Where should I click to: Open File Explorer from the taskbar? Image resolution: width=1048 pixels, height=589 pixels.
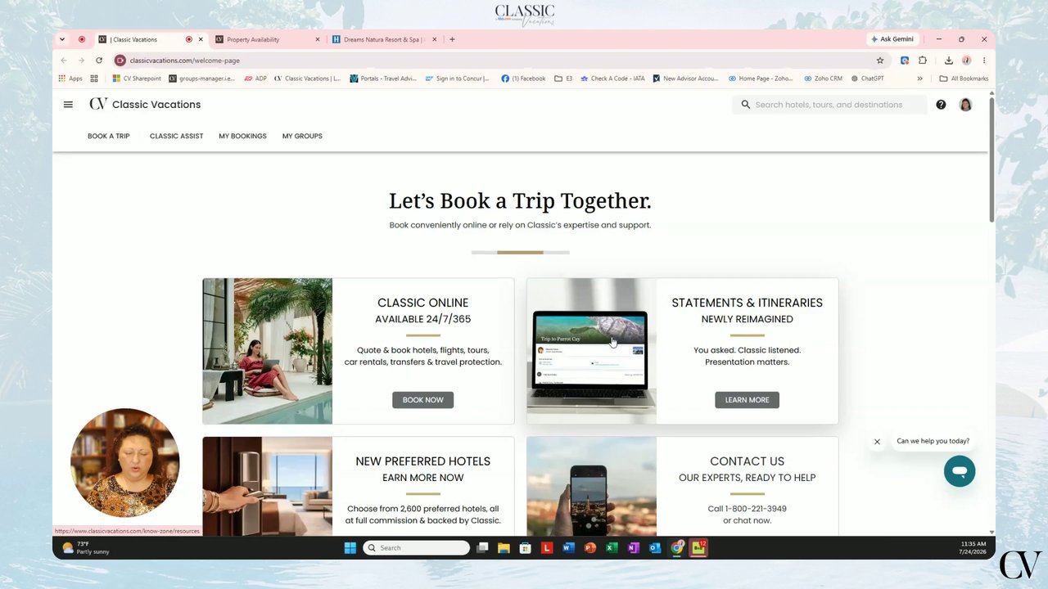[x=504, y=548]
